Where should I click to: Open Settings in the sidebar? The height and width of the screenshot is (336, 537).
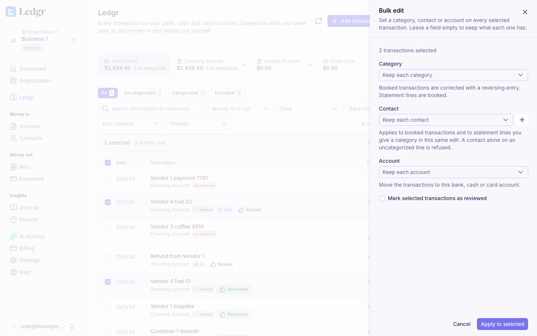pos(43,260)
